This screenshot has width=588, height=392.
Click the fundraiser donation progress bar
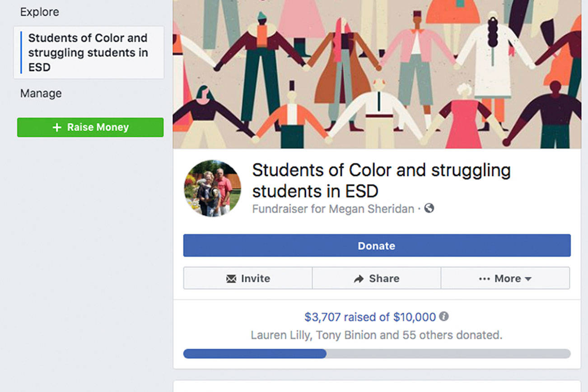click(x=377, y=354)
